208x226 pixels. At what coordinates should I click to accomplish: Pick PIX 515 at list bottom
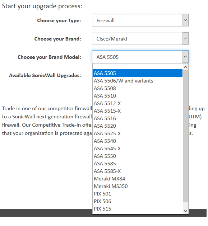pos(138,209)
